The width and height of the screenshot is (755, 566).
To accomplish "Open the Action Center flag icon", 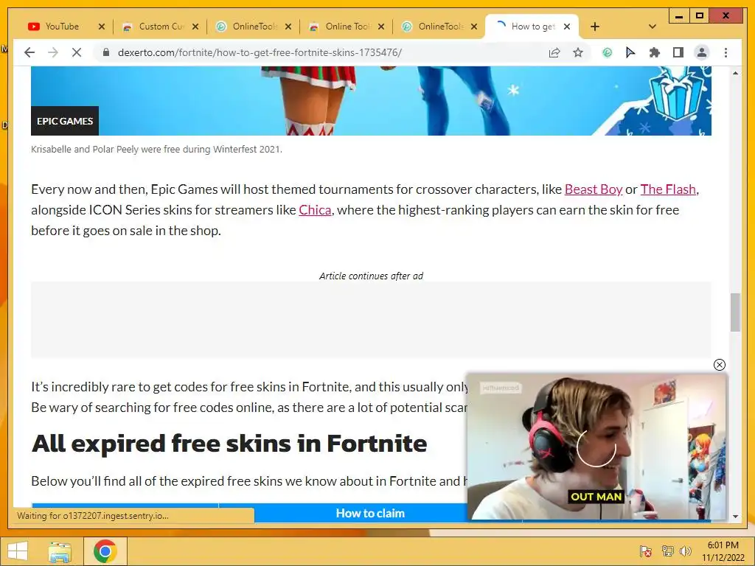I will [x=646, y=551].
